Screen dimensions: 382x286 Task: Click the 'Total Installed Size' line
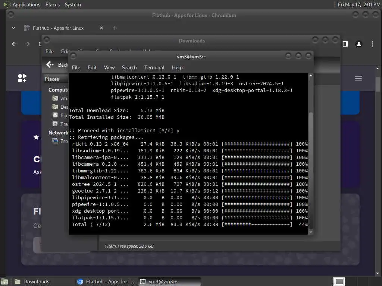pos(117,117)
